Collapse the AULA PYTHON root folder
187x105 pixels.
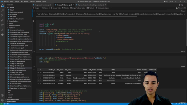(10, 8)
